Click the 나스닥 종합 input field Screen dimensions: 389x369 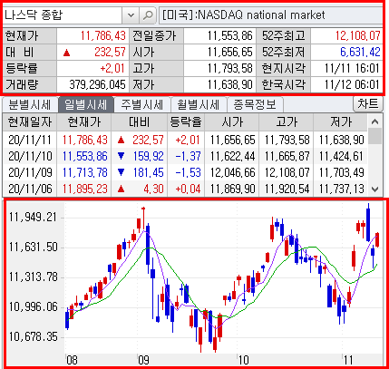(x=63, y=15)
